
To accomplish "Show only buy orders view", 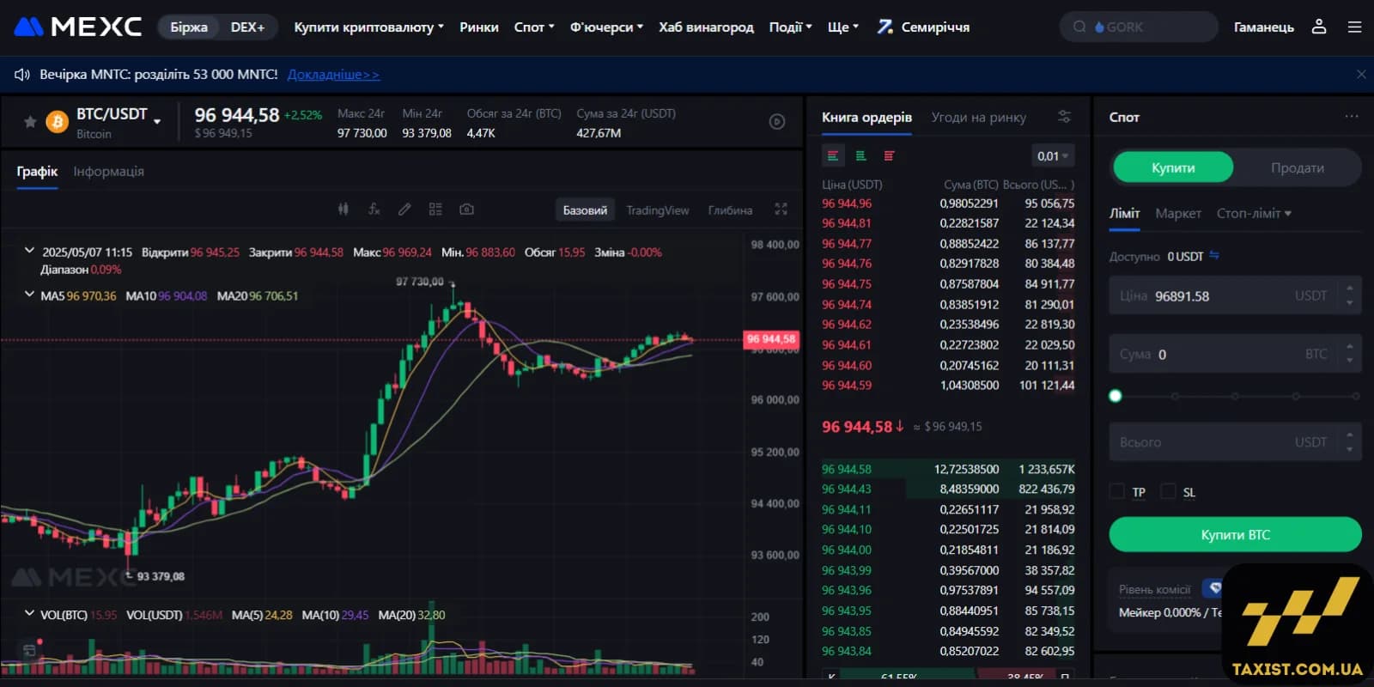I will [x=860, y=155].
